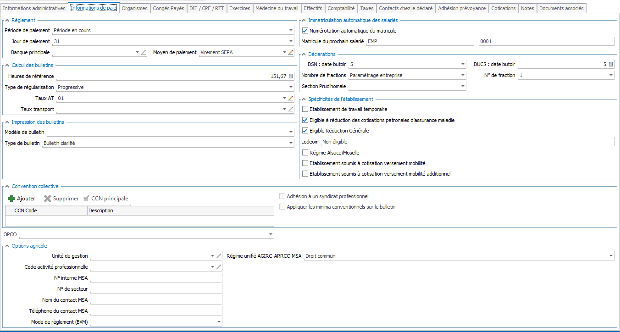Screen dimensions: 620x332
Task: Open the calculator icon in Heures de référence
Action: (291, 76)
